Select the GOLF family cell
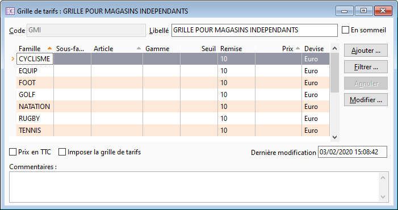398x210 pixels. click(x=35, y=95)
